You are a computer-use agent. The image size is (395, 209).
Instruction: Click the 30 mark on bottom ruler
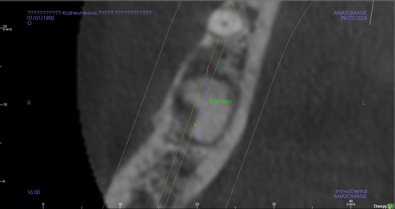[274, 204]
